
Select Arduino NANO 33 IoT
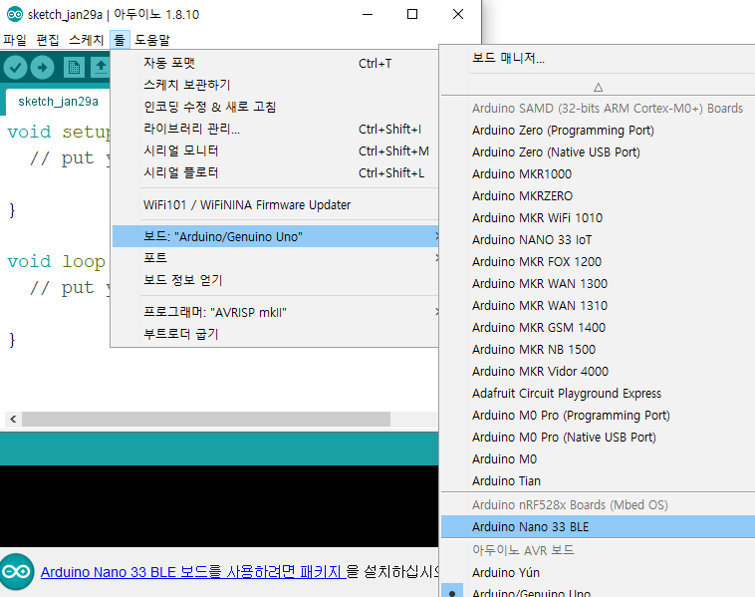[598, 240]
